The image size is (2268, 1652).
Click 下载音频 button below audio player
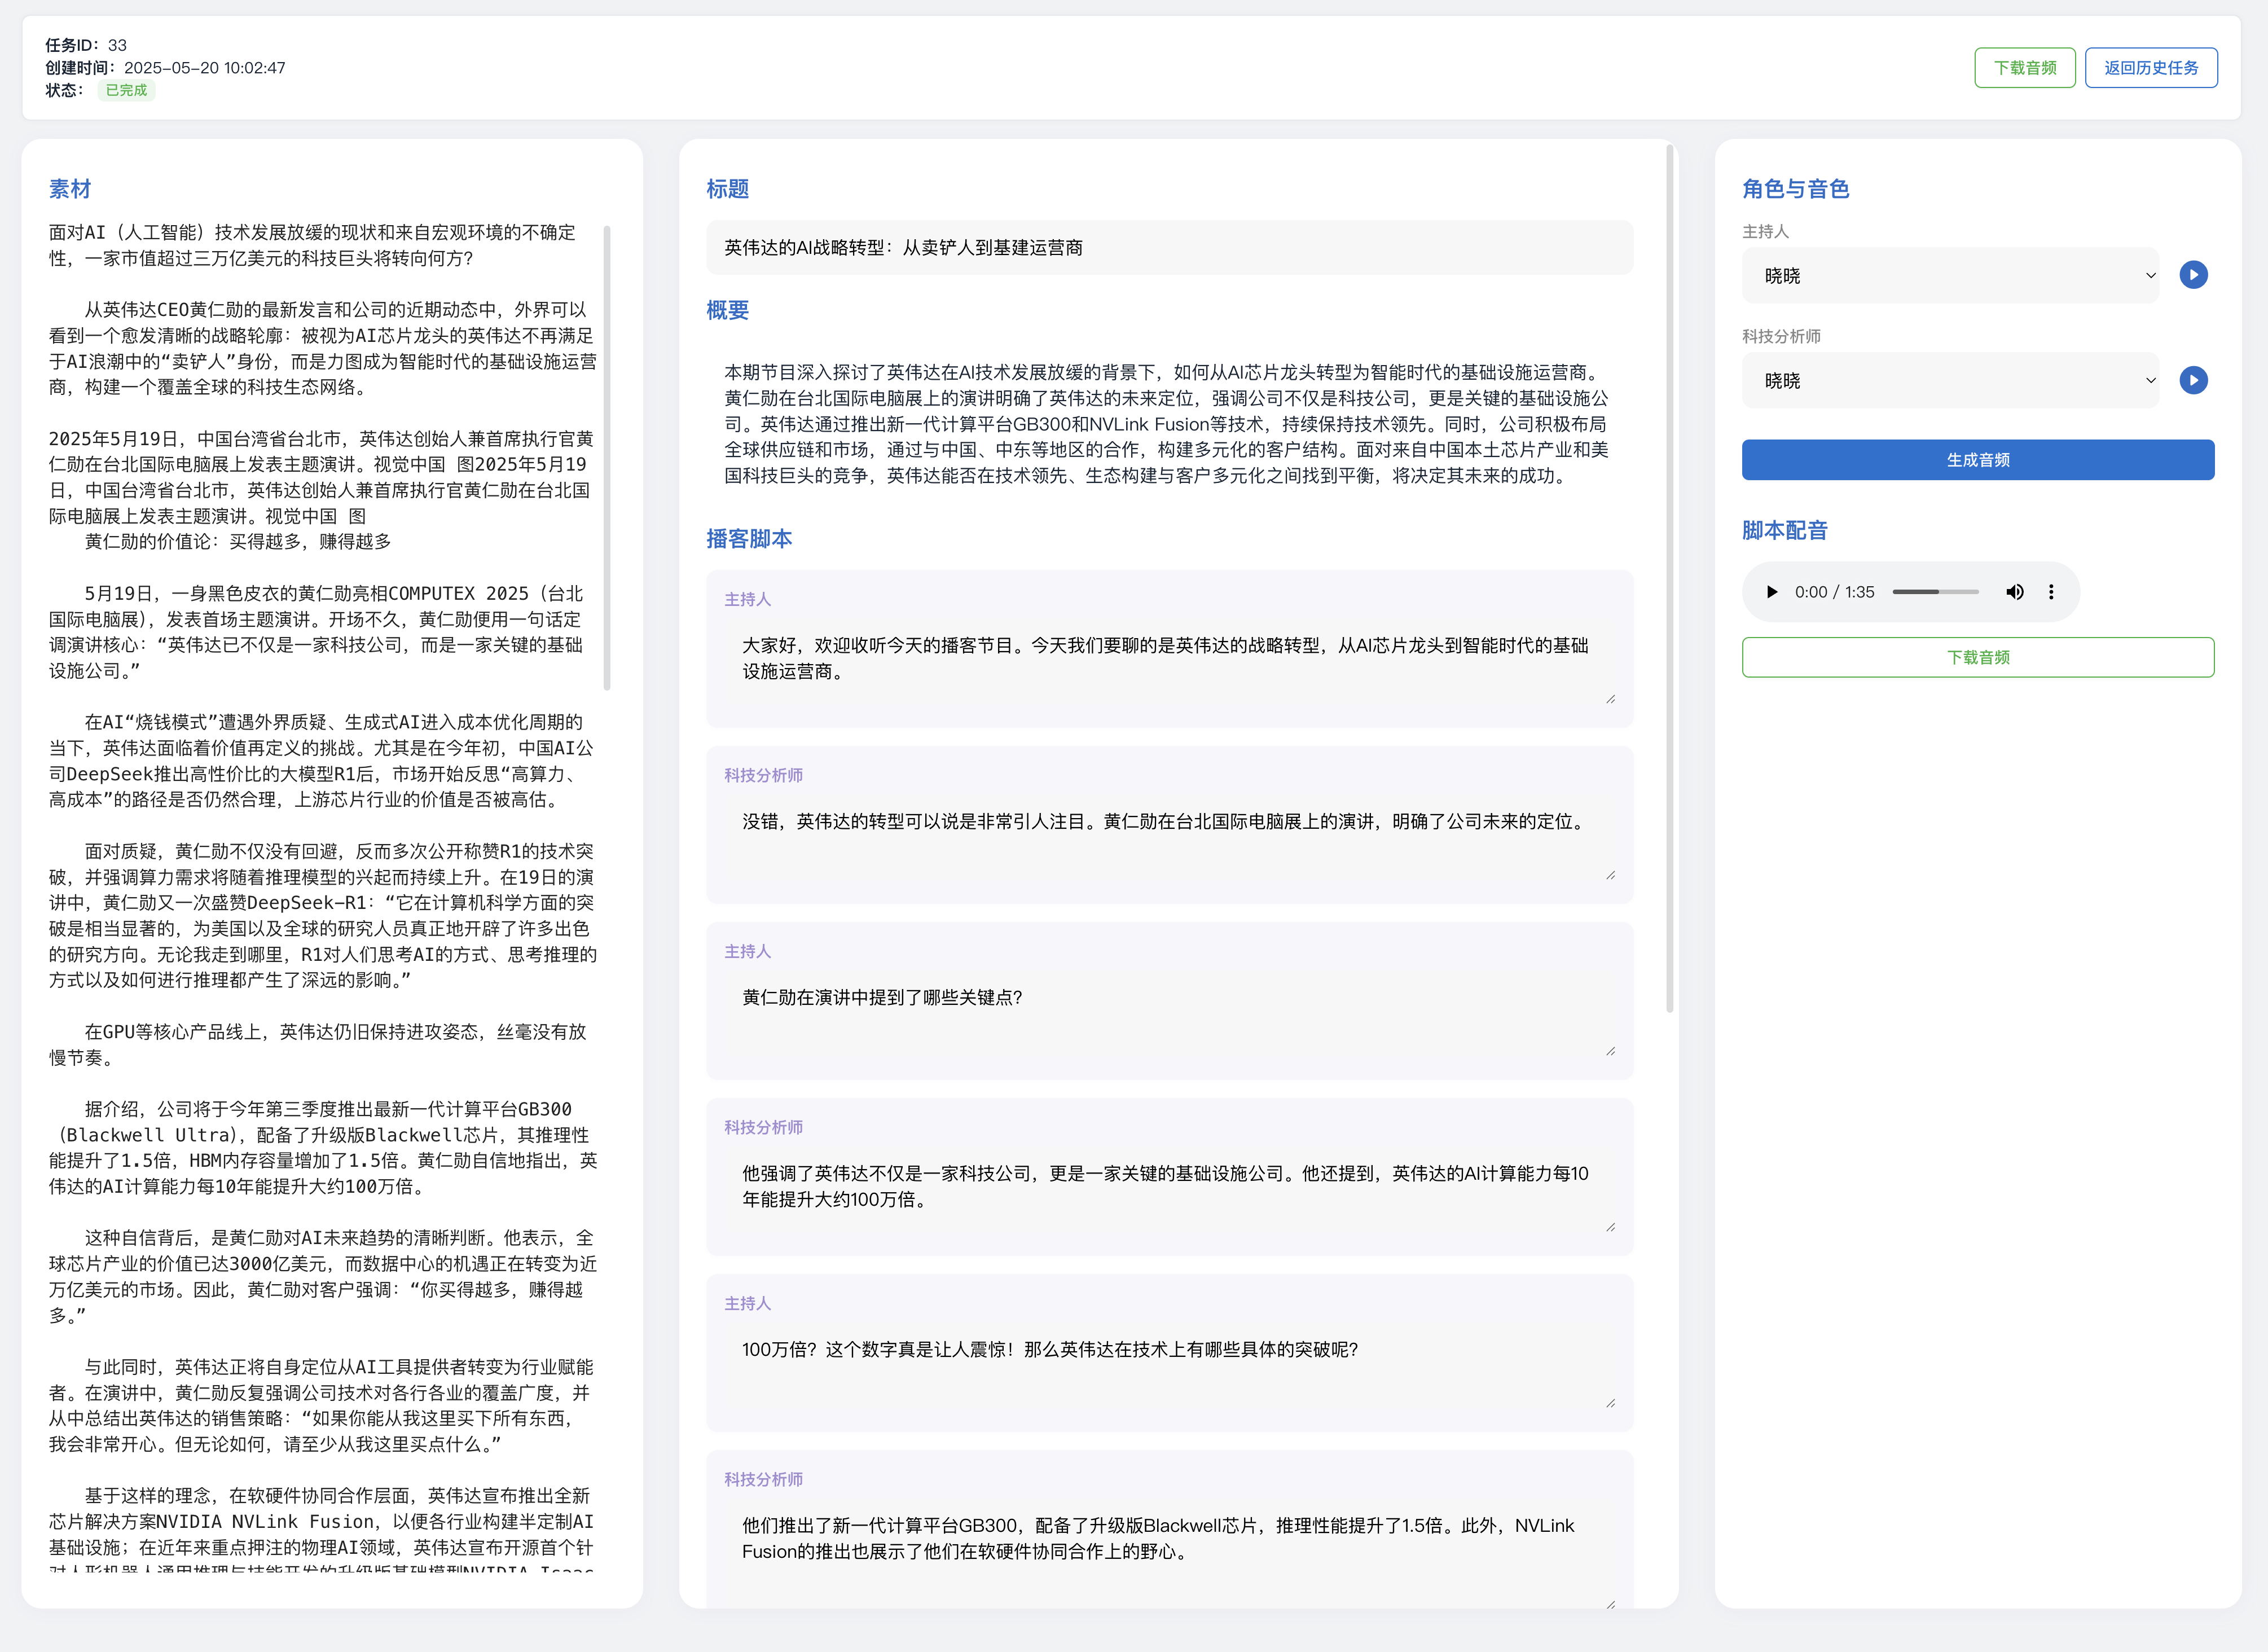click(1977, 657)
